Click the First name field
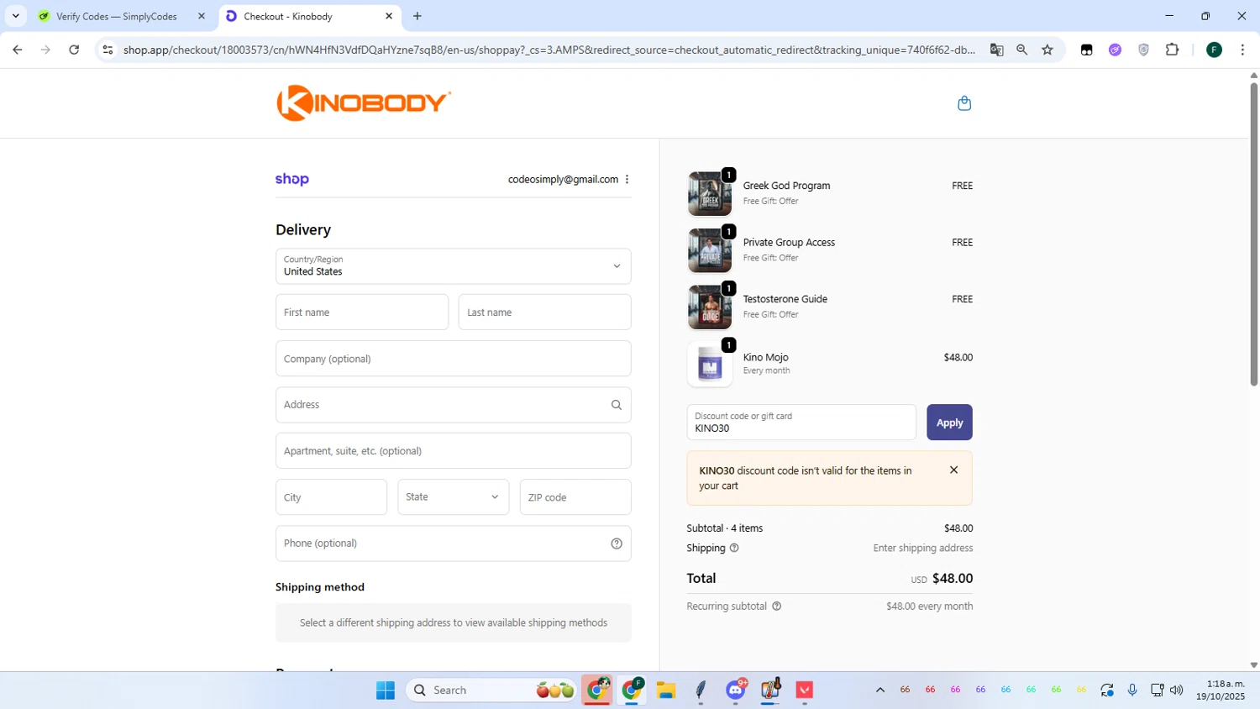 coord(362,312)
